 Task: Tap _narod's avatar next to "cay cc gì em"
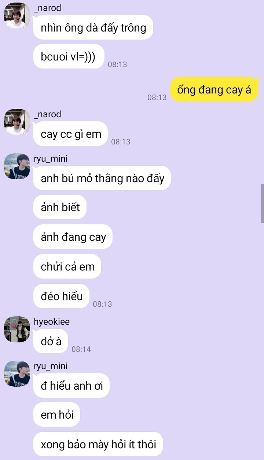click(x=17, y=122)
